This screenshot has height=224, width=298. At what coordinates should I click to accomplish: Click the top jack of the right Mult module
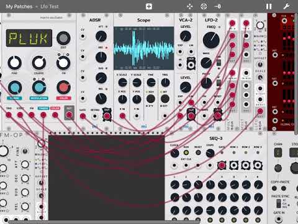tap(246, 23)
